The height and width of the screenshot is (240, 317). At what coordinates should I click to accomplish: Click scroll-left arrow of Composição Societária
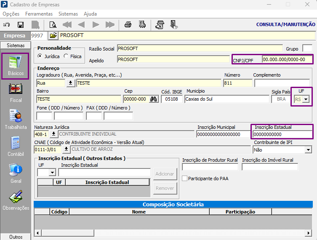[x=37, y=233]
